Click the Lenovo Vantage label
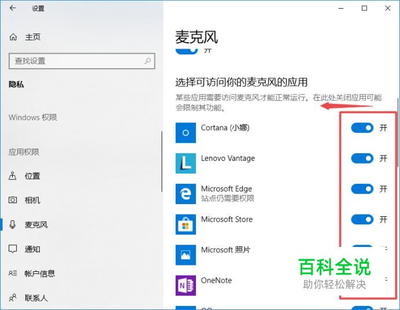400x310 pixels. tap(228, 158)
